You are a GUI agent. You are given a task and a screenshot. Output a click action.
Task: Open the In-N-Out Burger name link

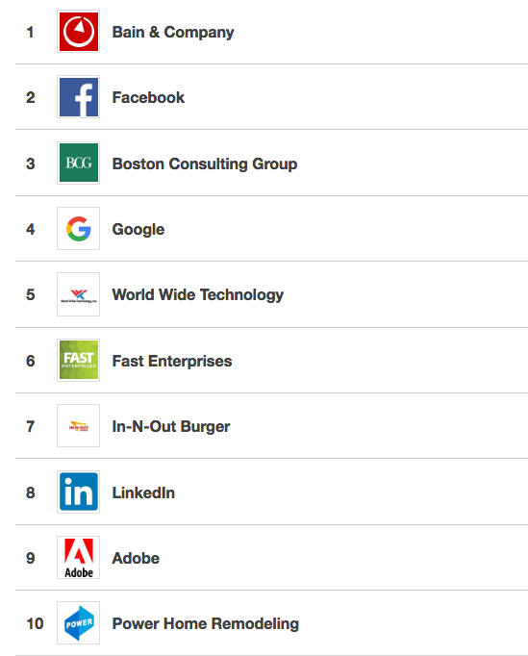(x=170, y=427)
